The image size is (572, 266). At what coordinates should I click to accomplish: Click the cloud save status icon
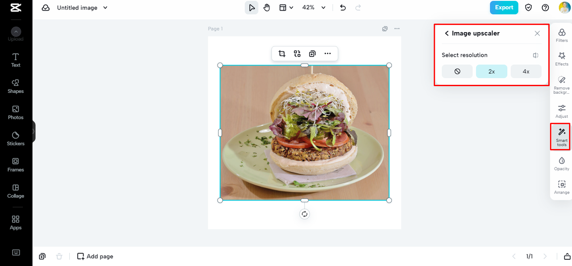(x=46, y=8)
